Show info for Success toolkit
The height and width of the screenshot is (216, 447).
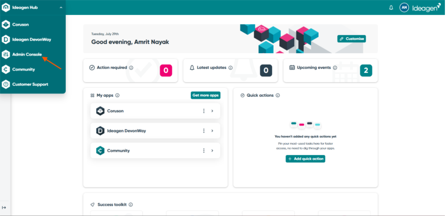[x=130, y=205]
